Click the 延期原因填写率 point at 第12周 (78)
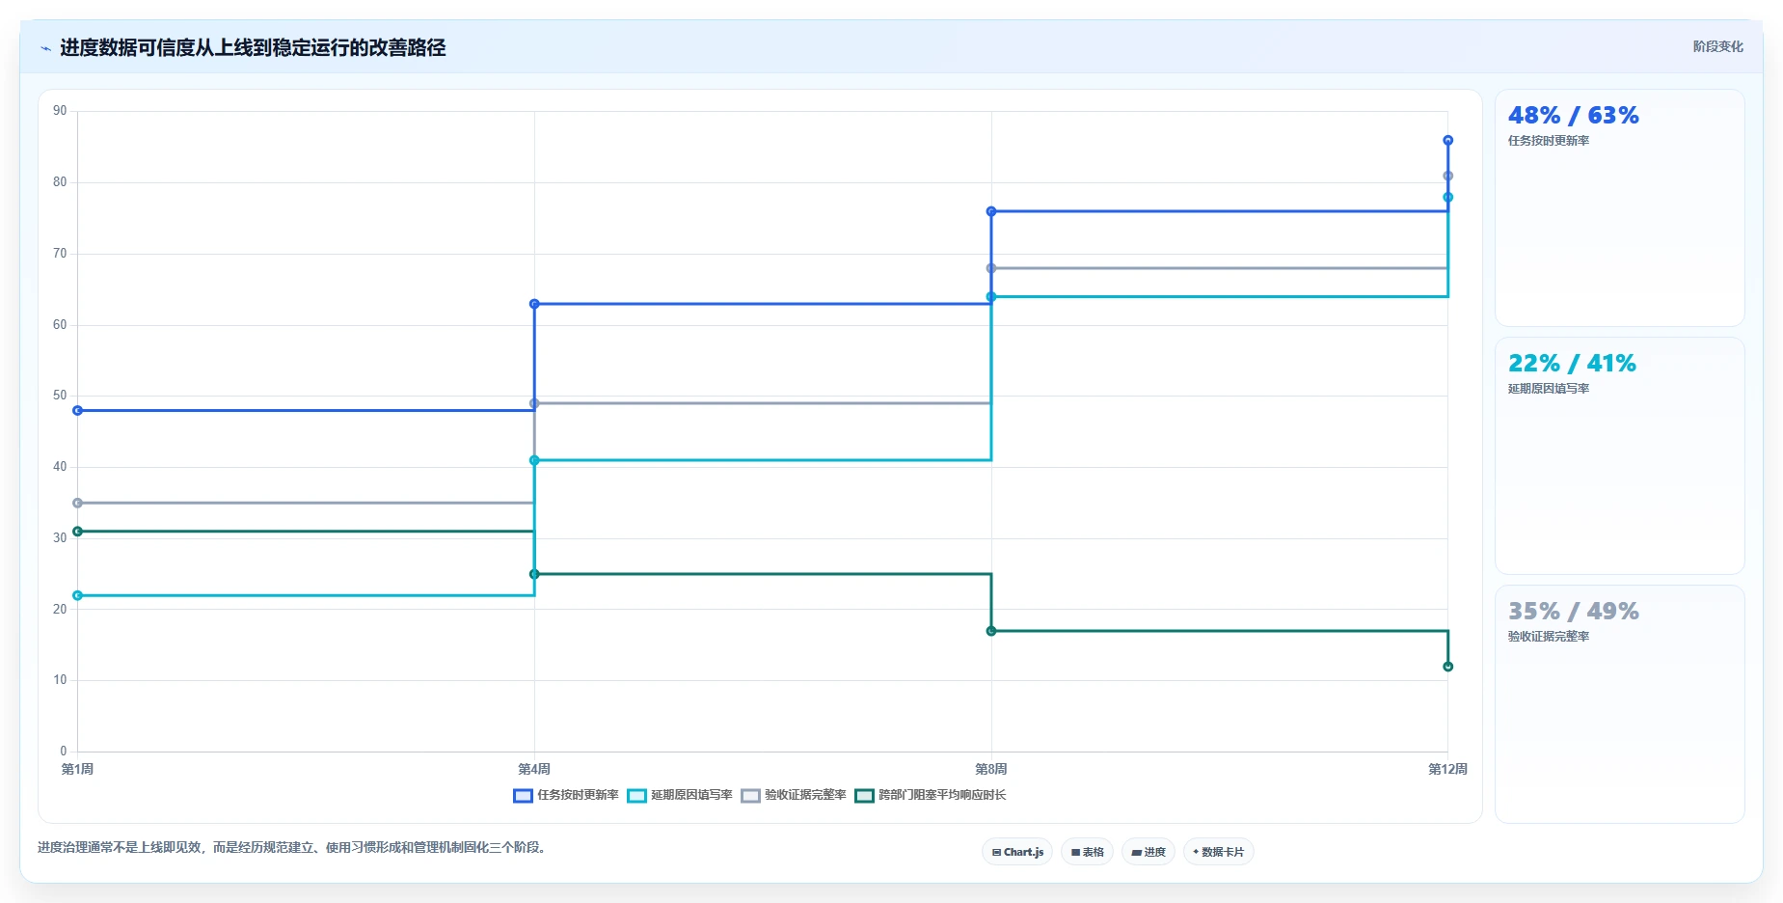The width and height of the screenshot is (1783, 903). (1447, 198)
